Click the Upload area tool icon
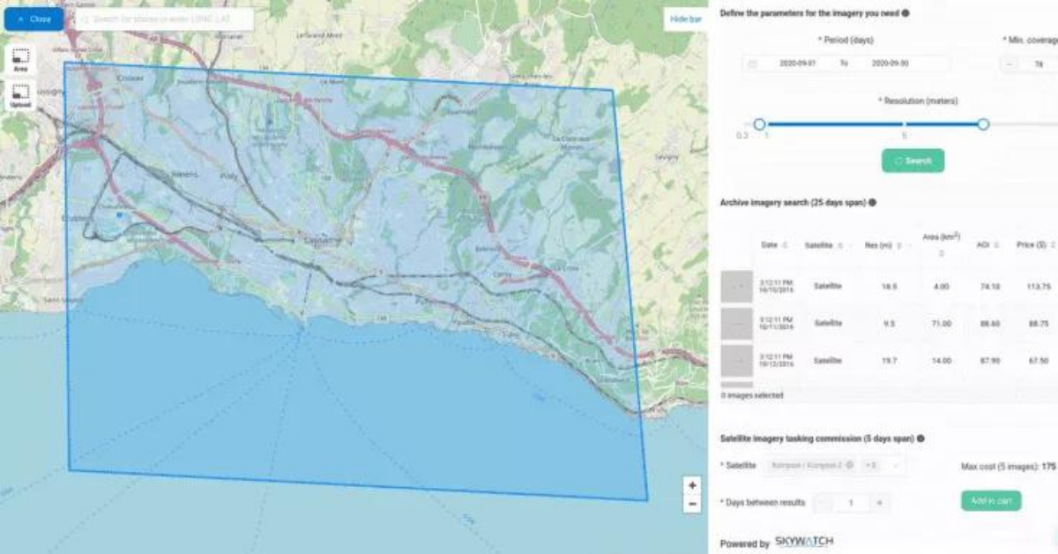Image resolution: width=1058 pixels, height=554 pixels. pyautogui.click(x=21, y=95)
